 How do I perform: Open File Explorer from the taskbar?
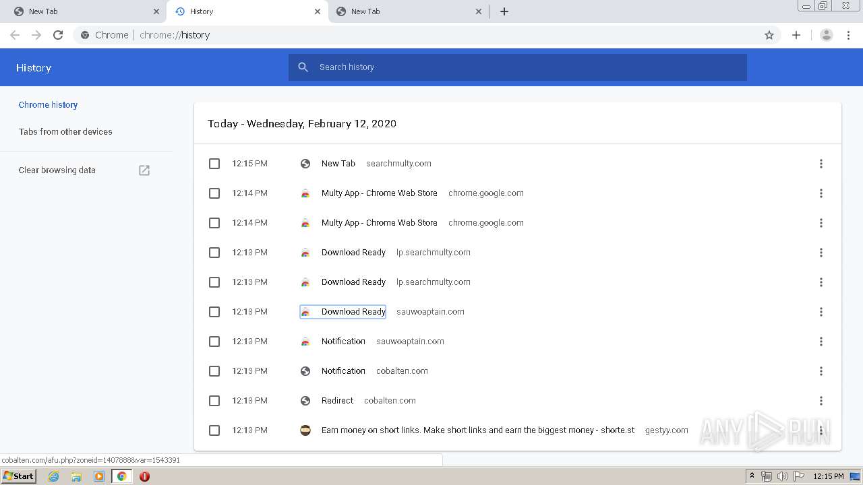tap(76, 476)
